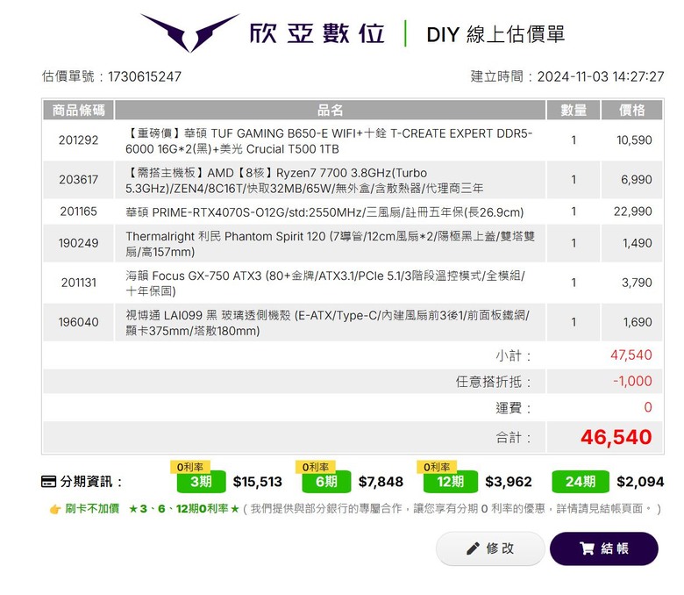Click the Thermalright Phantom Spirit 120 product name
The image size is (684, 595).
(331, 244)
